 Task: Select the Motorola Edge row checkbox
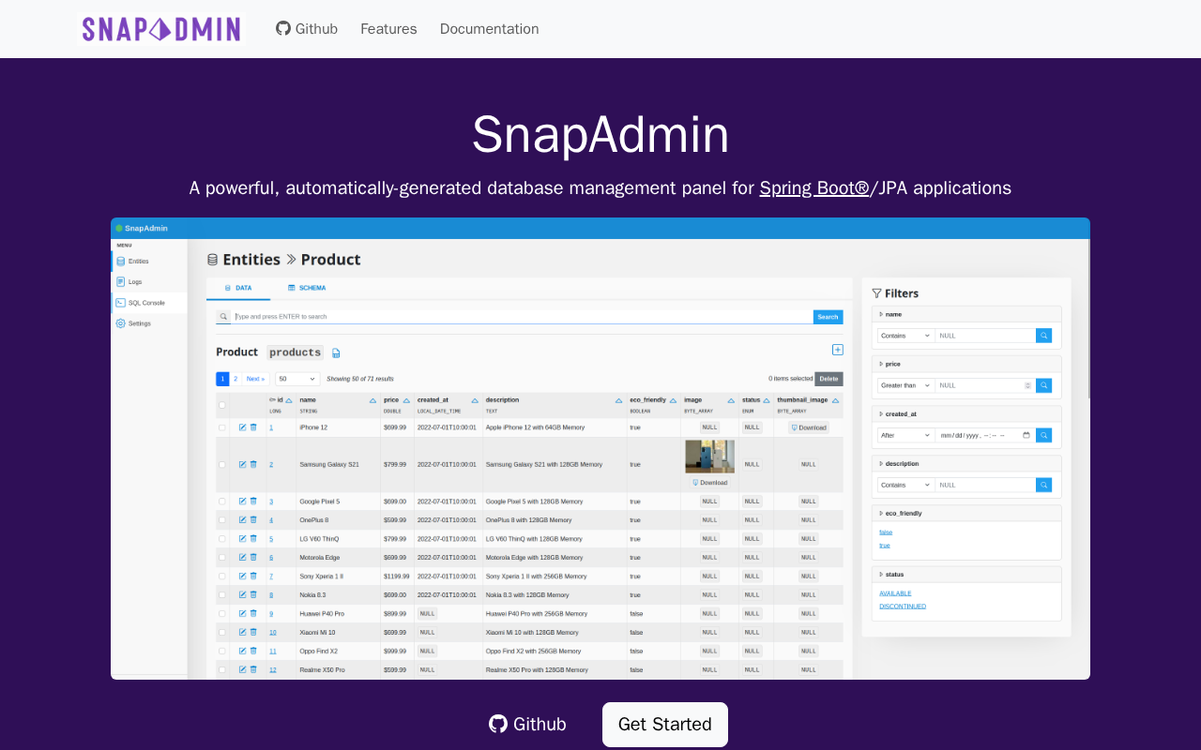[222, 557]
